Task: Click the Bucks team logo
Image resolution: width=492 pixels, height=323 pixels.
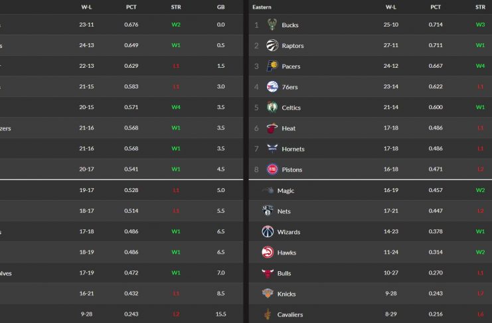Action: (x=272, y=25)
